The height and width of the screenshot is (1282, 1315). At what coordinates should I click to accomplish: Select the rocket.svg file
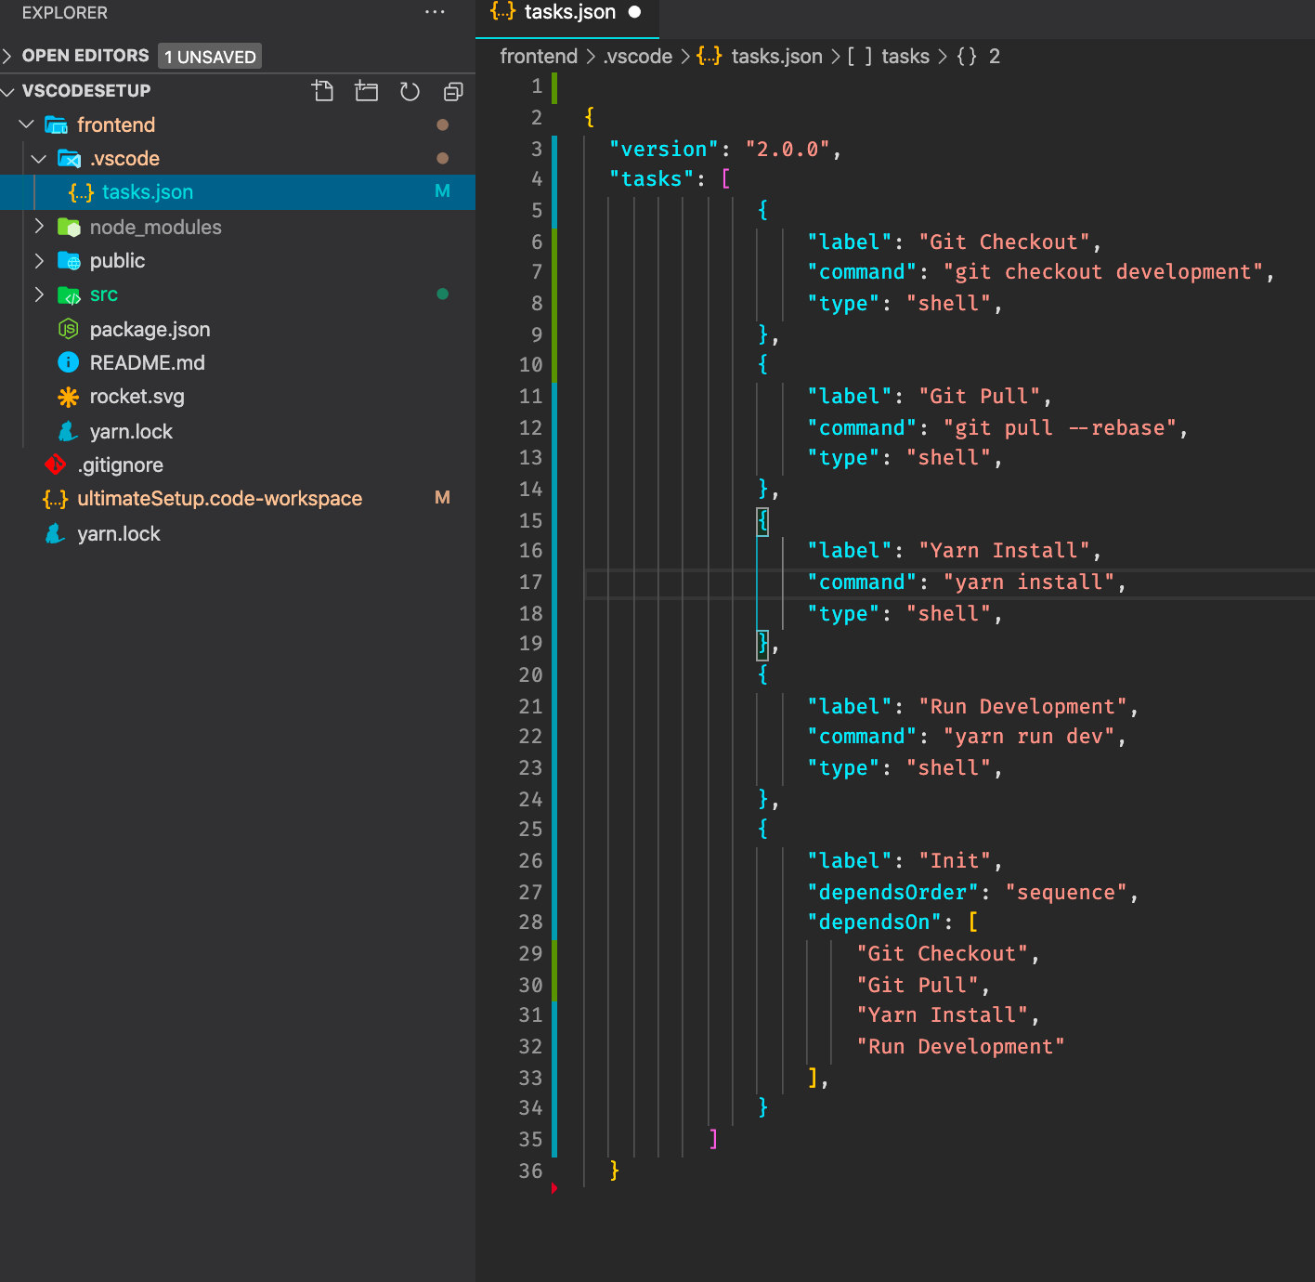(137, 397)
